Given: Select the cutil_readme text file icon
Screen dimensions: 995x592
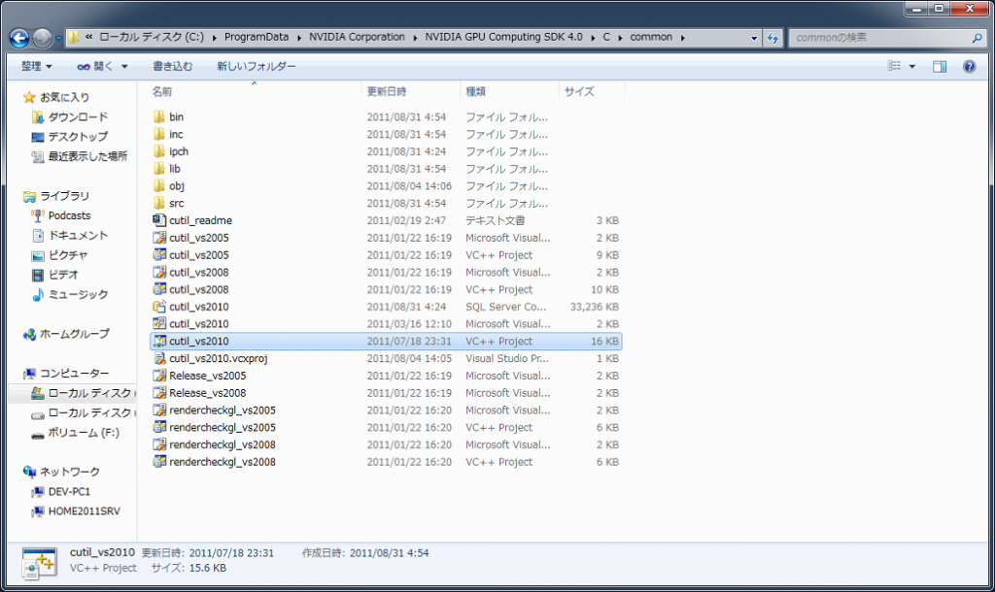Looking at the screenshot, I should (160, 220).
